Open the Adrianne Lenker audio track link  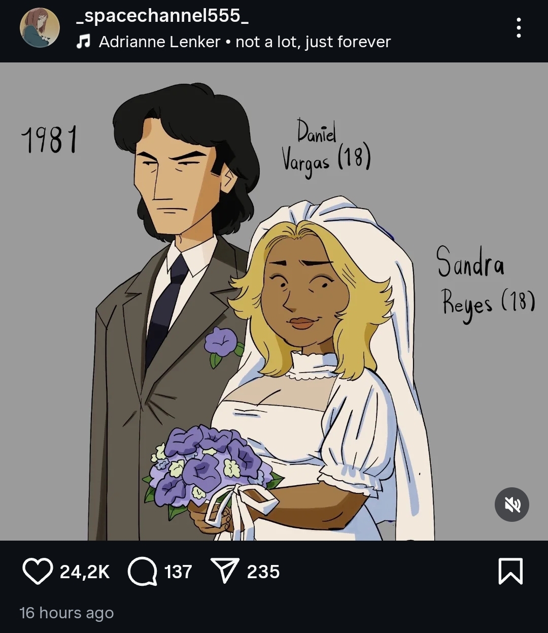[x=245, y=42]
